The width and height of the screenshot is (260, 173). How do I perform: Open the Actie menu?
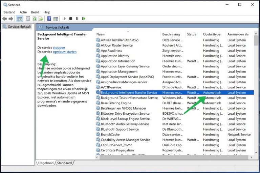23,12
